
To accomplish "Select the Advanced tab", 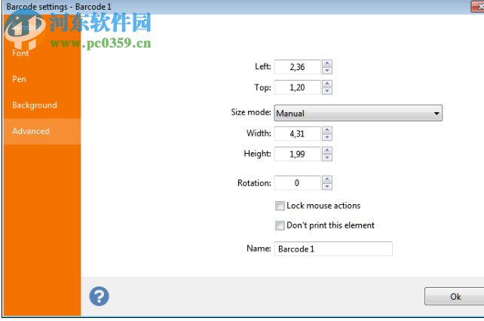I will pos(42,131).
